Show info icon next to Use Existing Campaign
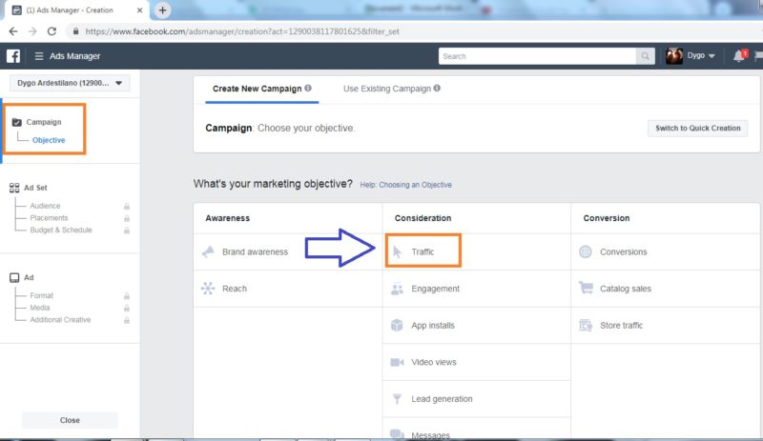The height and width of the screenshot is (441, 763). (437, 88)
